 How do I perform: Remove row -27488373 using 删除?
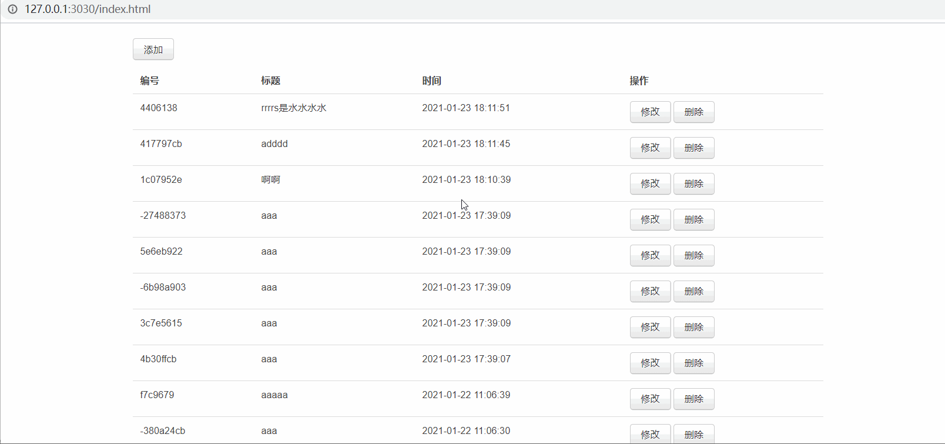694,219
